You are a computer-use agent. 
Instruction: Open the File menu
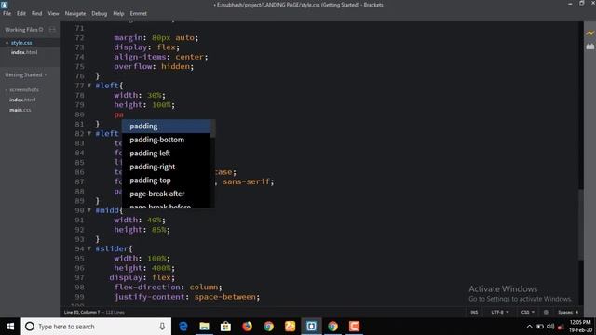pos(7,13)
